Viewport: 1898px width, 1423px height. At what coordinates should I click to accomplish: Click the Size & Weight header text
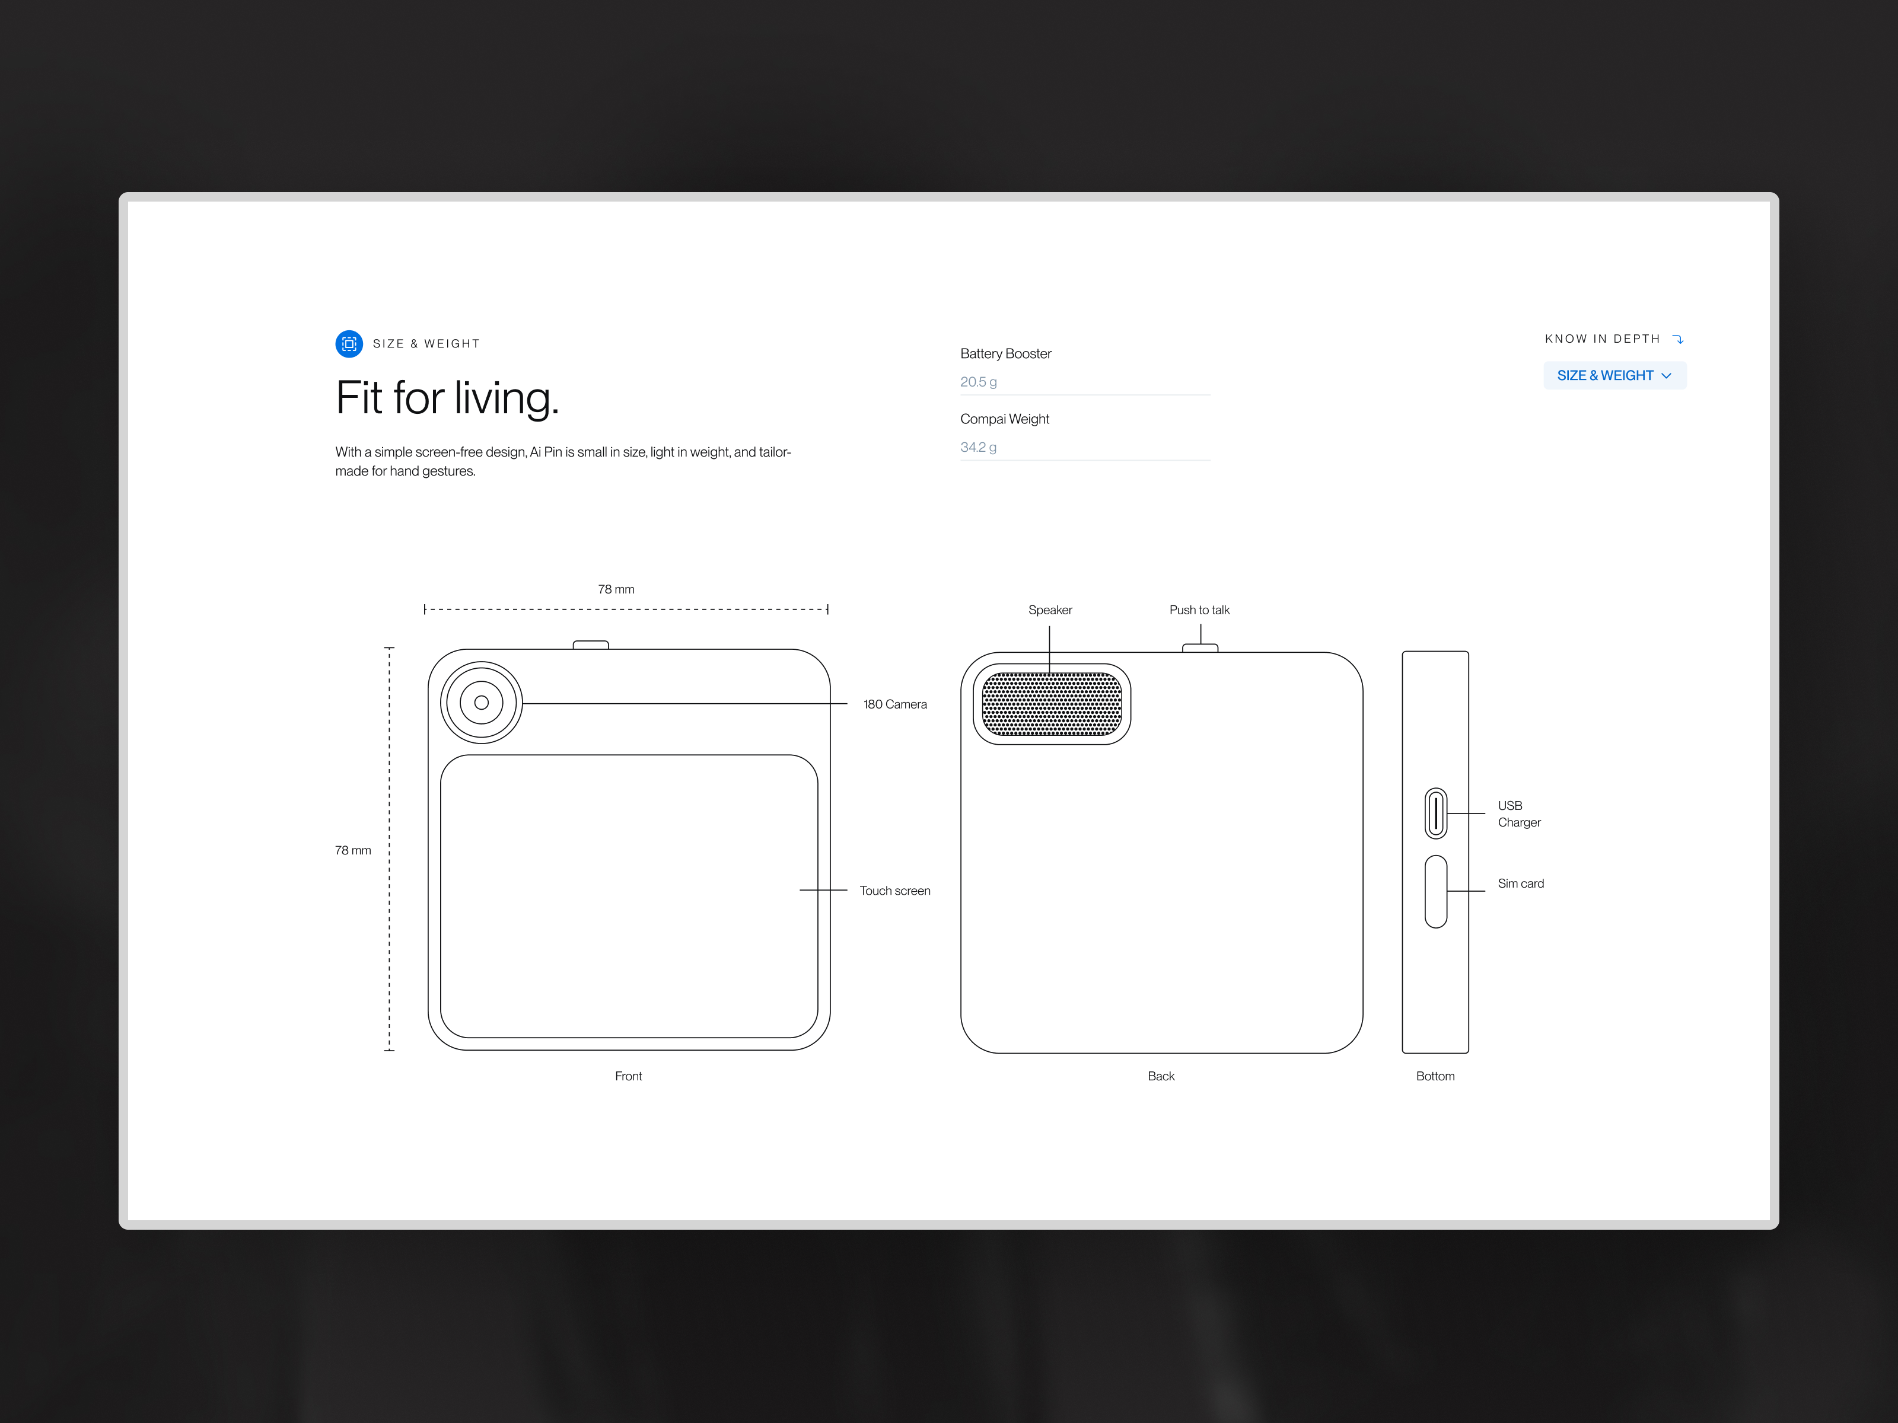(x=426, y=343)
